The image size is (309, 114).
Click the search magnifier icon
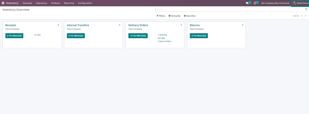tap(306, 9)
